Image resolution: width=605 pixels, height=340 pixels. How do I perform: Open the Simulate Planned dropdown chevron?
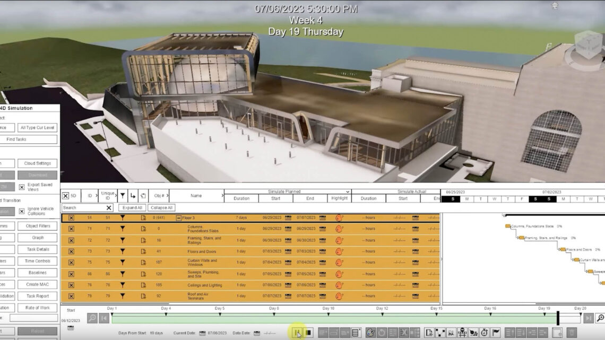coord(348,192)
